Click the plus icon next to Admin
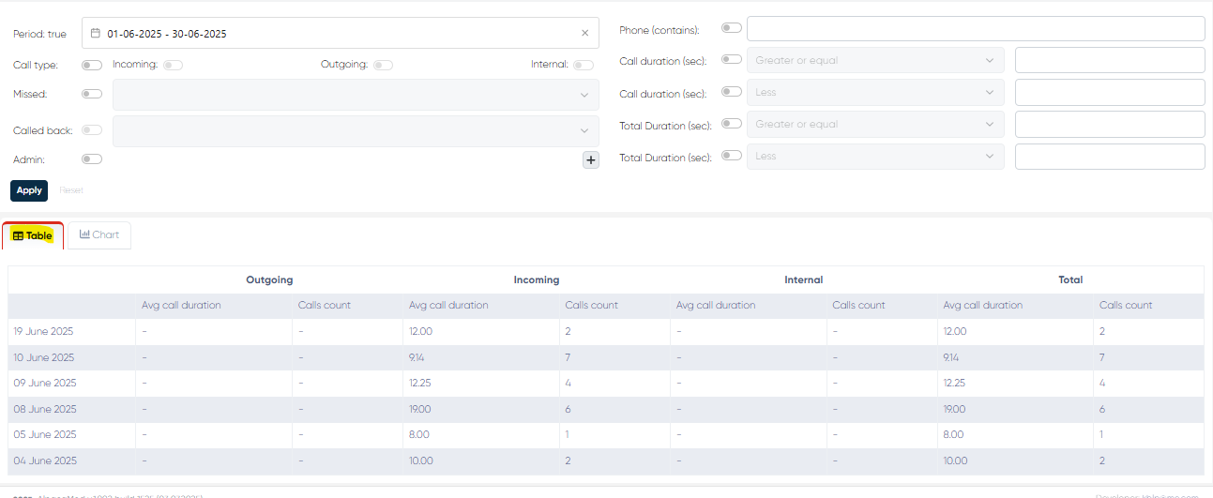The image size is (1213, 498). coord(591,160)
